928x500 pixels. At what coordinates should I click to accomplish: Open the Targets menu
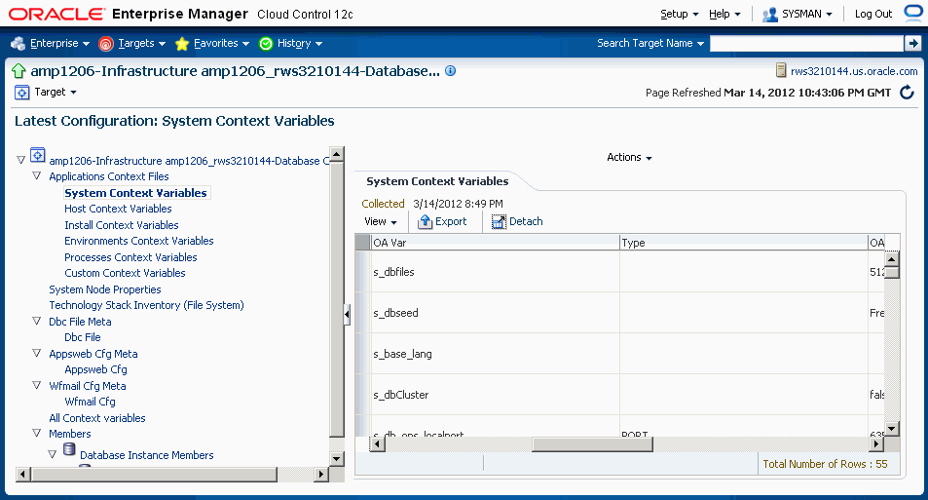tap(142, 43)
